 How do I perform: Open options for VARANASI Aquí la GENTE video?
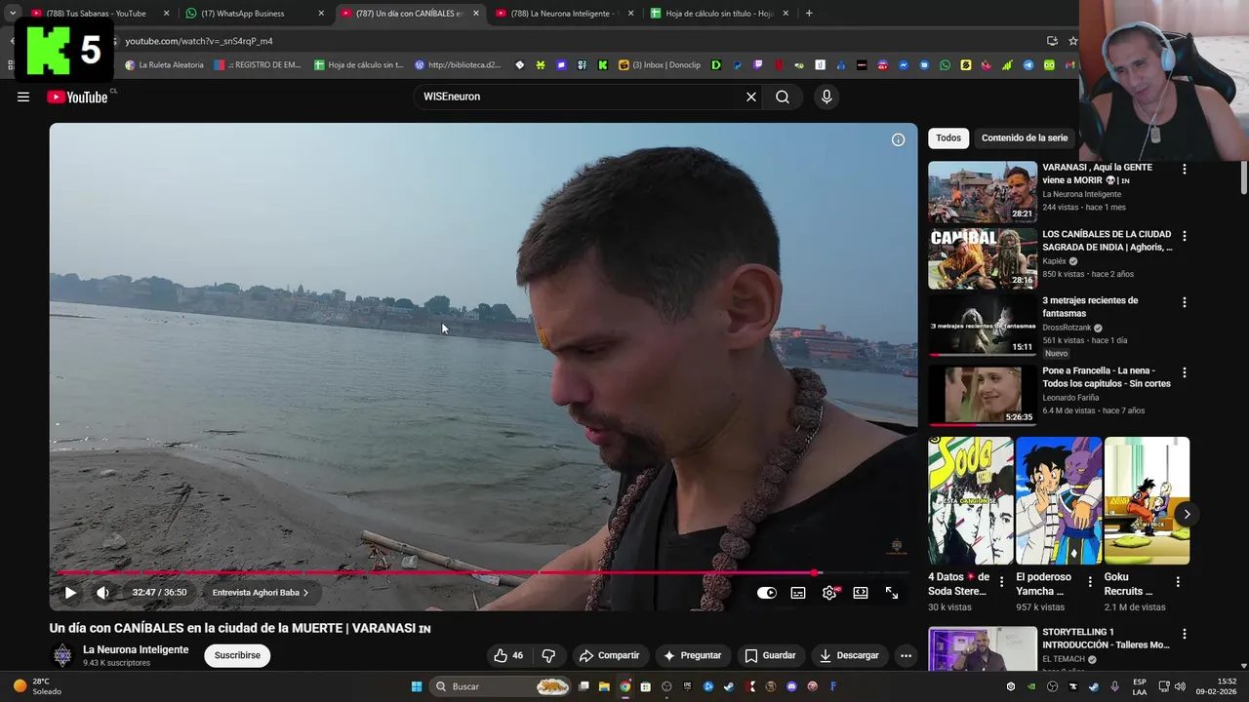click(x=1185, y=169)
